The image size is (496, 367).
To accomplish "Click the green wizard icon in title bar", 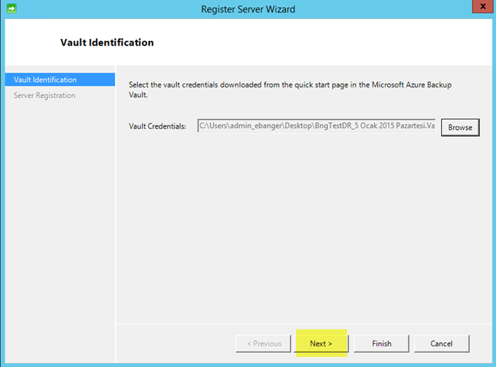I will tap(11, 9).
